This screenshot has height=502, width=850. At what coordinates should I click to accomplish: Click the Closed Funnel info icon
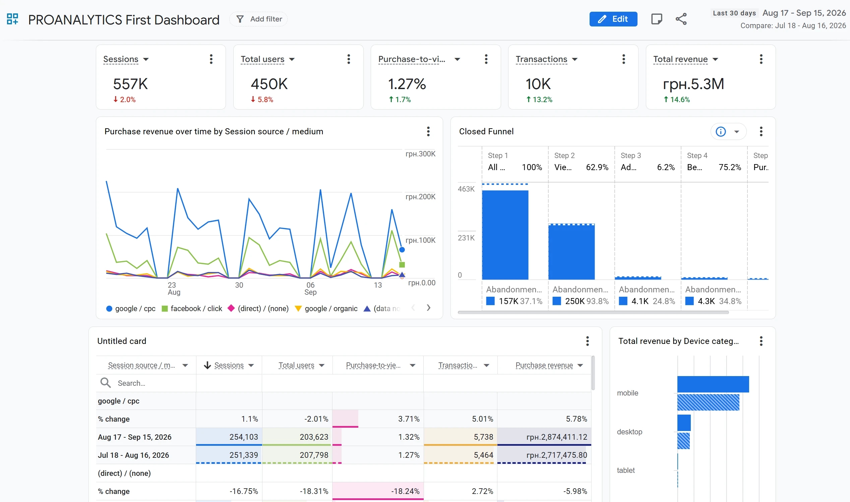click(721, 132)
